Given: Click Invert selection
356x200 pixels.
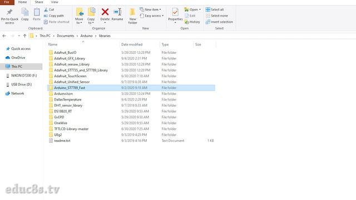Looking at the screenshot, I should tap(219, 22).
